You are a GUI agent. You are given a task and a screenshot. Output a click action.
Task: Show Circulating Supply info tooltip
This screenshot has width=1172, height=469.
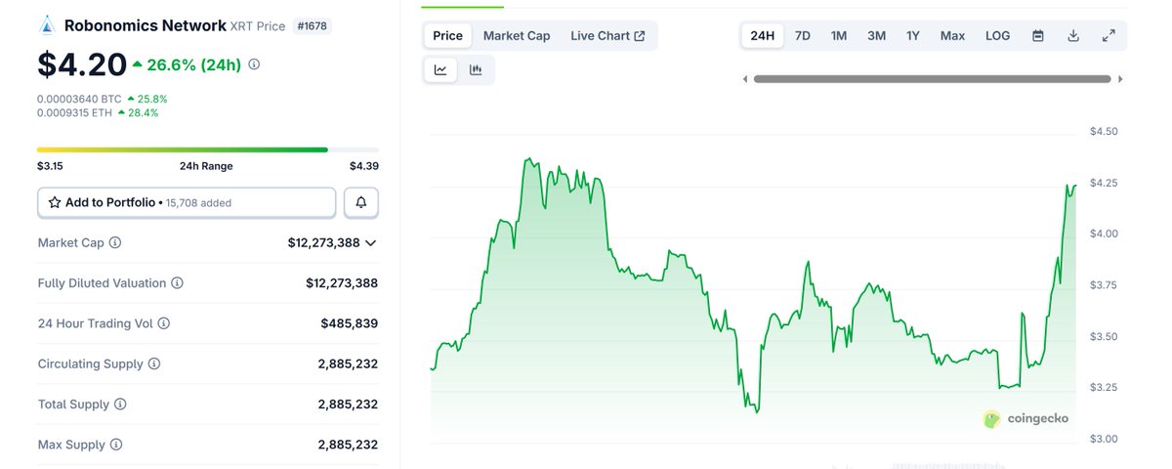coord(154,363)
